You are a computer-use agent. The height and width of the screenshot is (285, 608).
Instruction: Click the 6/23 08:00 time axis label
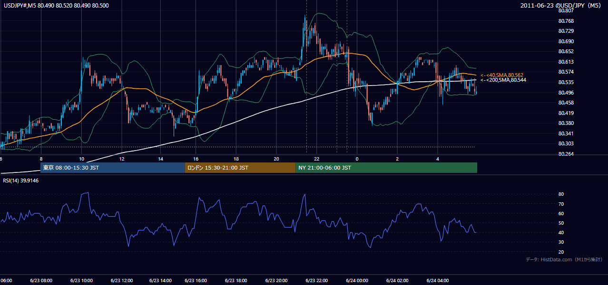tap(42, 281)
